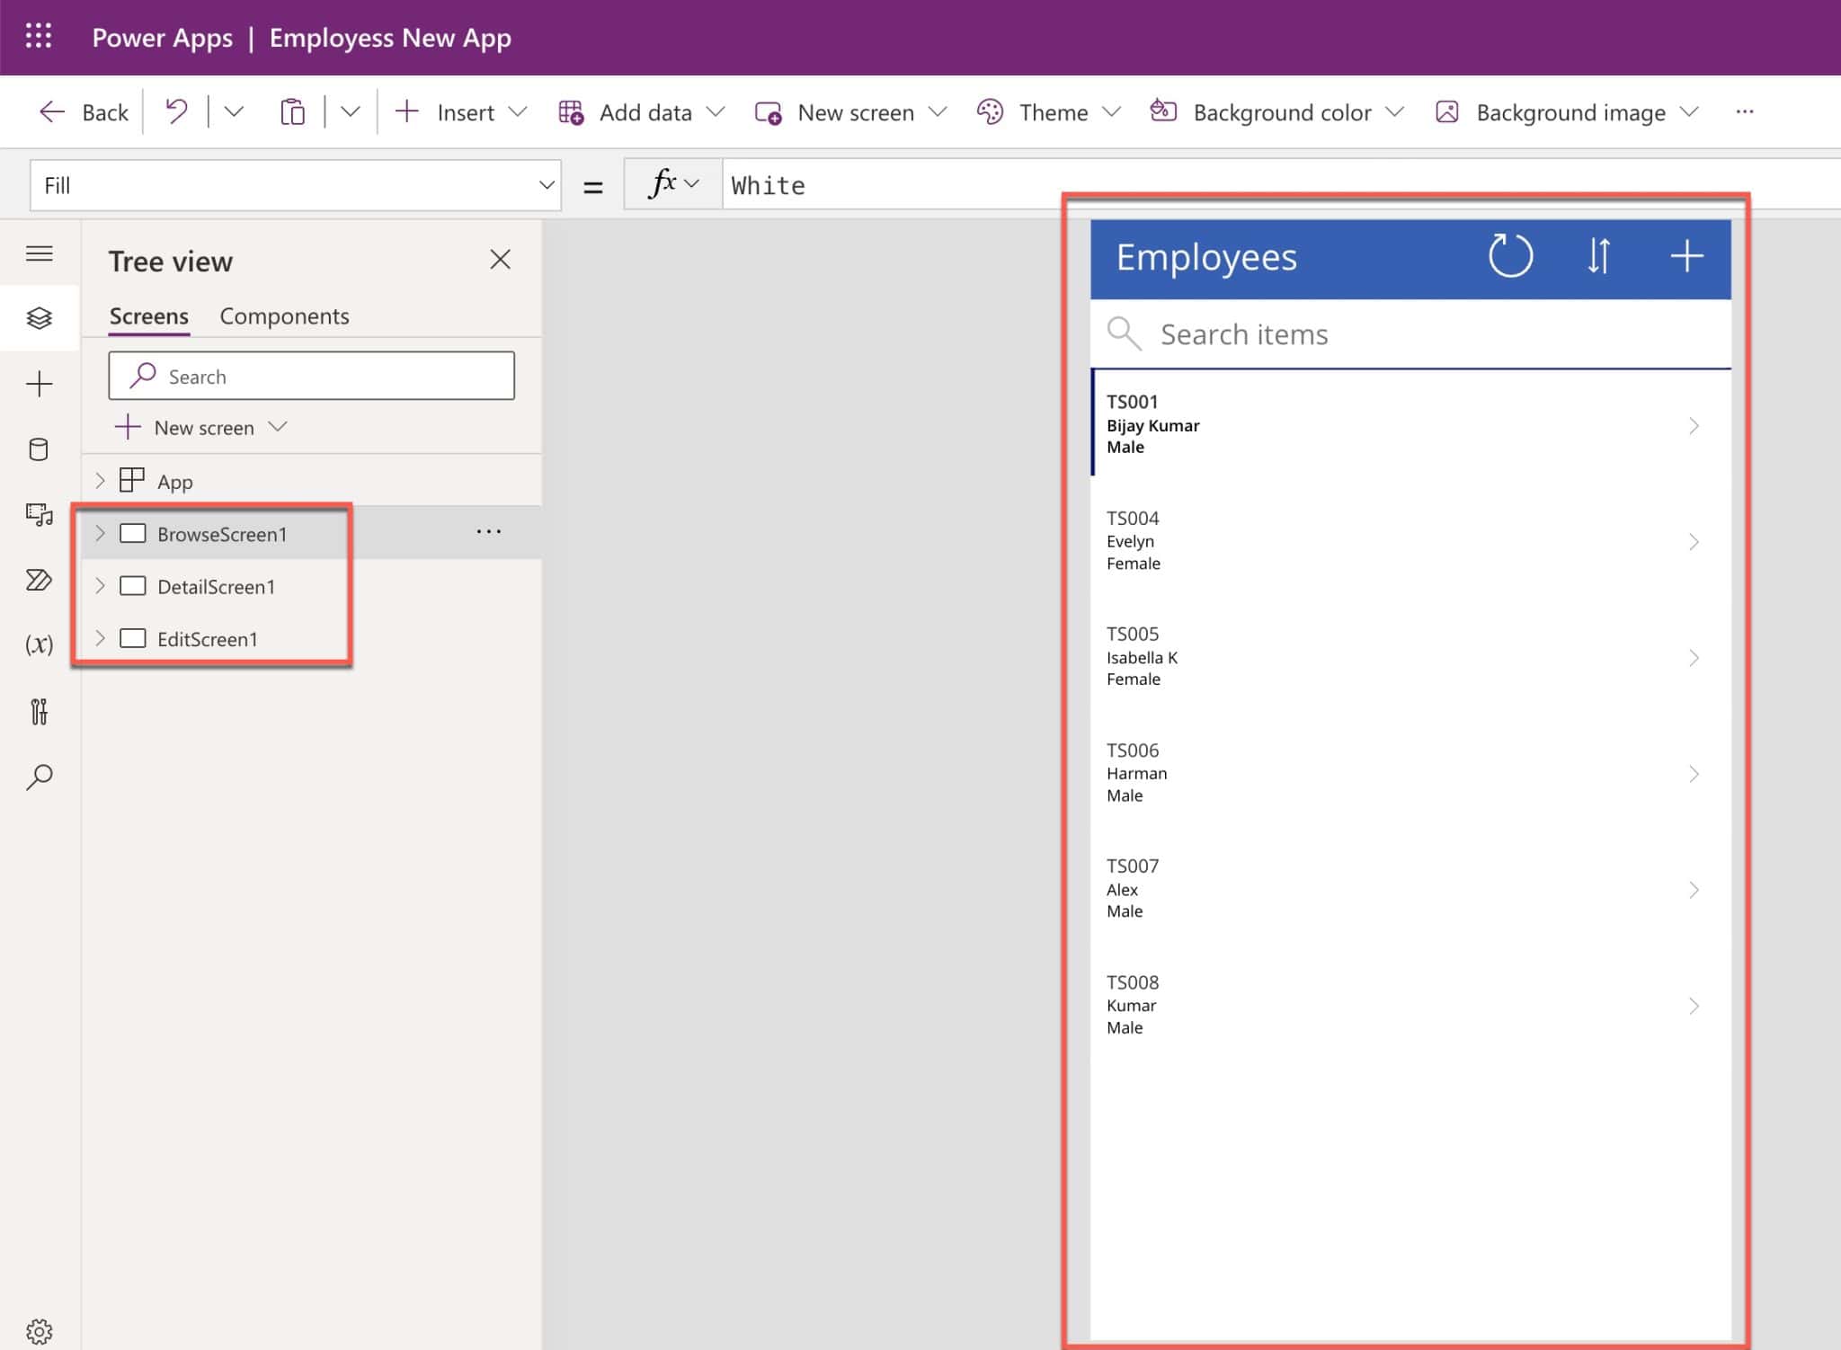Open the Data sources panel

click(39, 449)
